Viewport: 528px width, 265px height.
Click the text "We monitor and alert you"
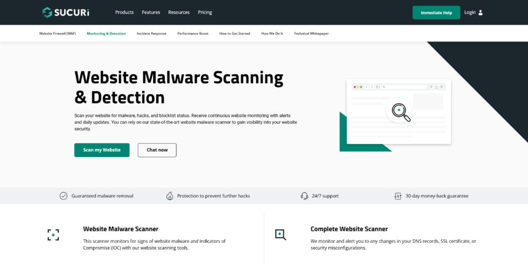point(393,244)
